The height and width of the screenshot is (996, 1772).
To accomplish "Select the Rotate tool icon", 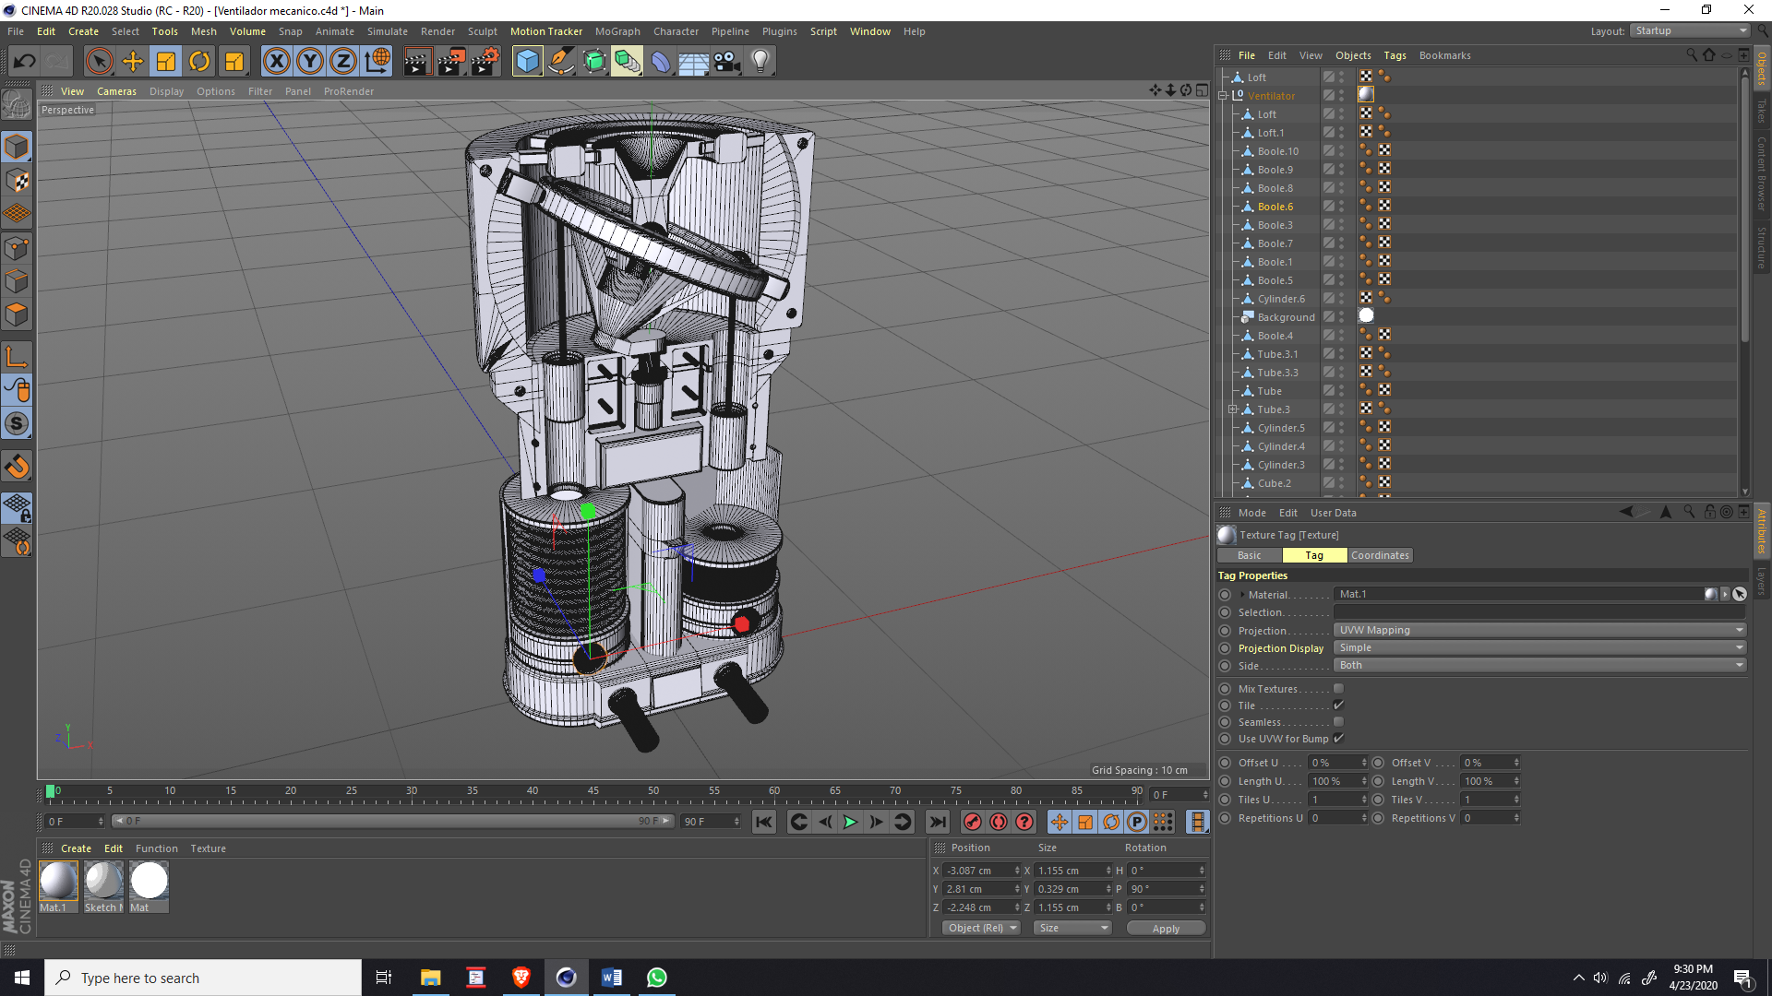I will 199,62.
